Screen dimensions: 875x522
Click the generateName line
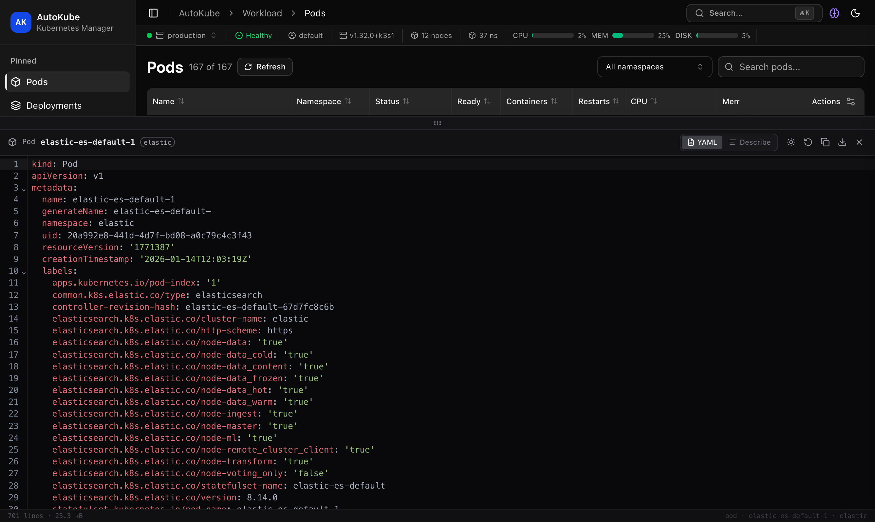click(126, 211)
